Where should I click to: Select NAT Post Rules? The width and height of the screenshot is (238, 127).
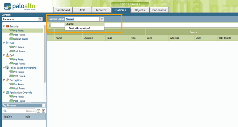click(19, 51)
